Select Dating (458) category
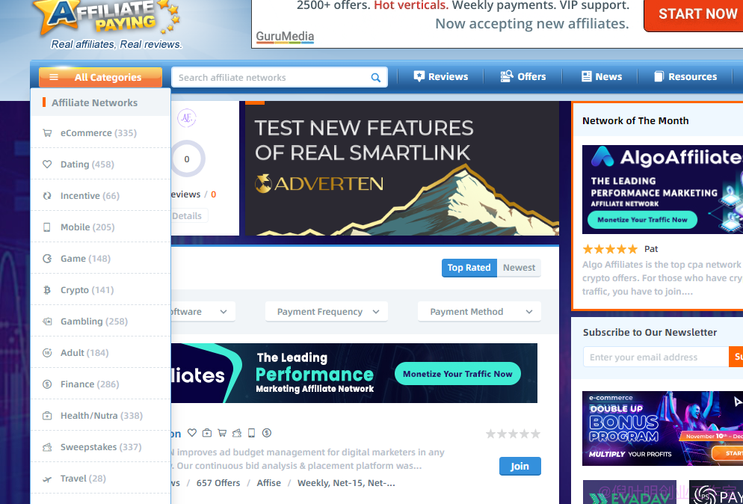The image size is (743, 504). point(100,164)
